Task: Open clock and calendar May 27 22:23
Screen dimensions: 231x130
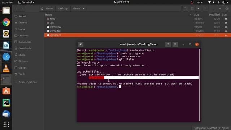Action: (122, 2)
